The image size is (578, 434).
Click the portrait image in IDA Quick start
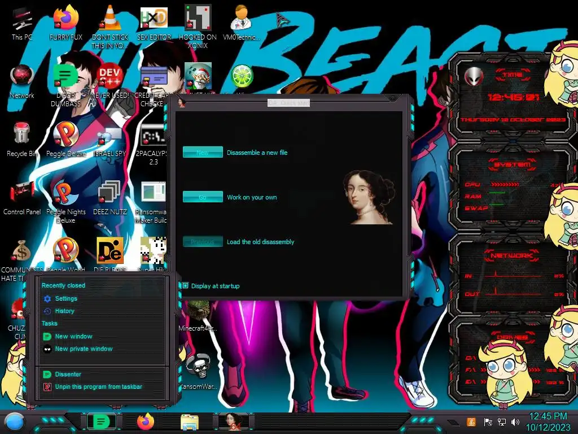(x=369, y=197)
